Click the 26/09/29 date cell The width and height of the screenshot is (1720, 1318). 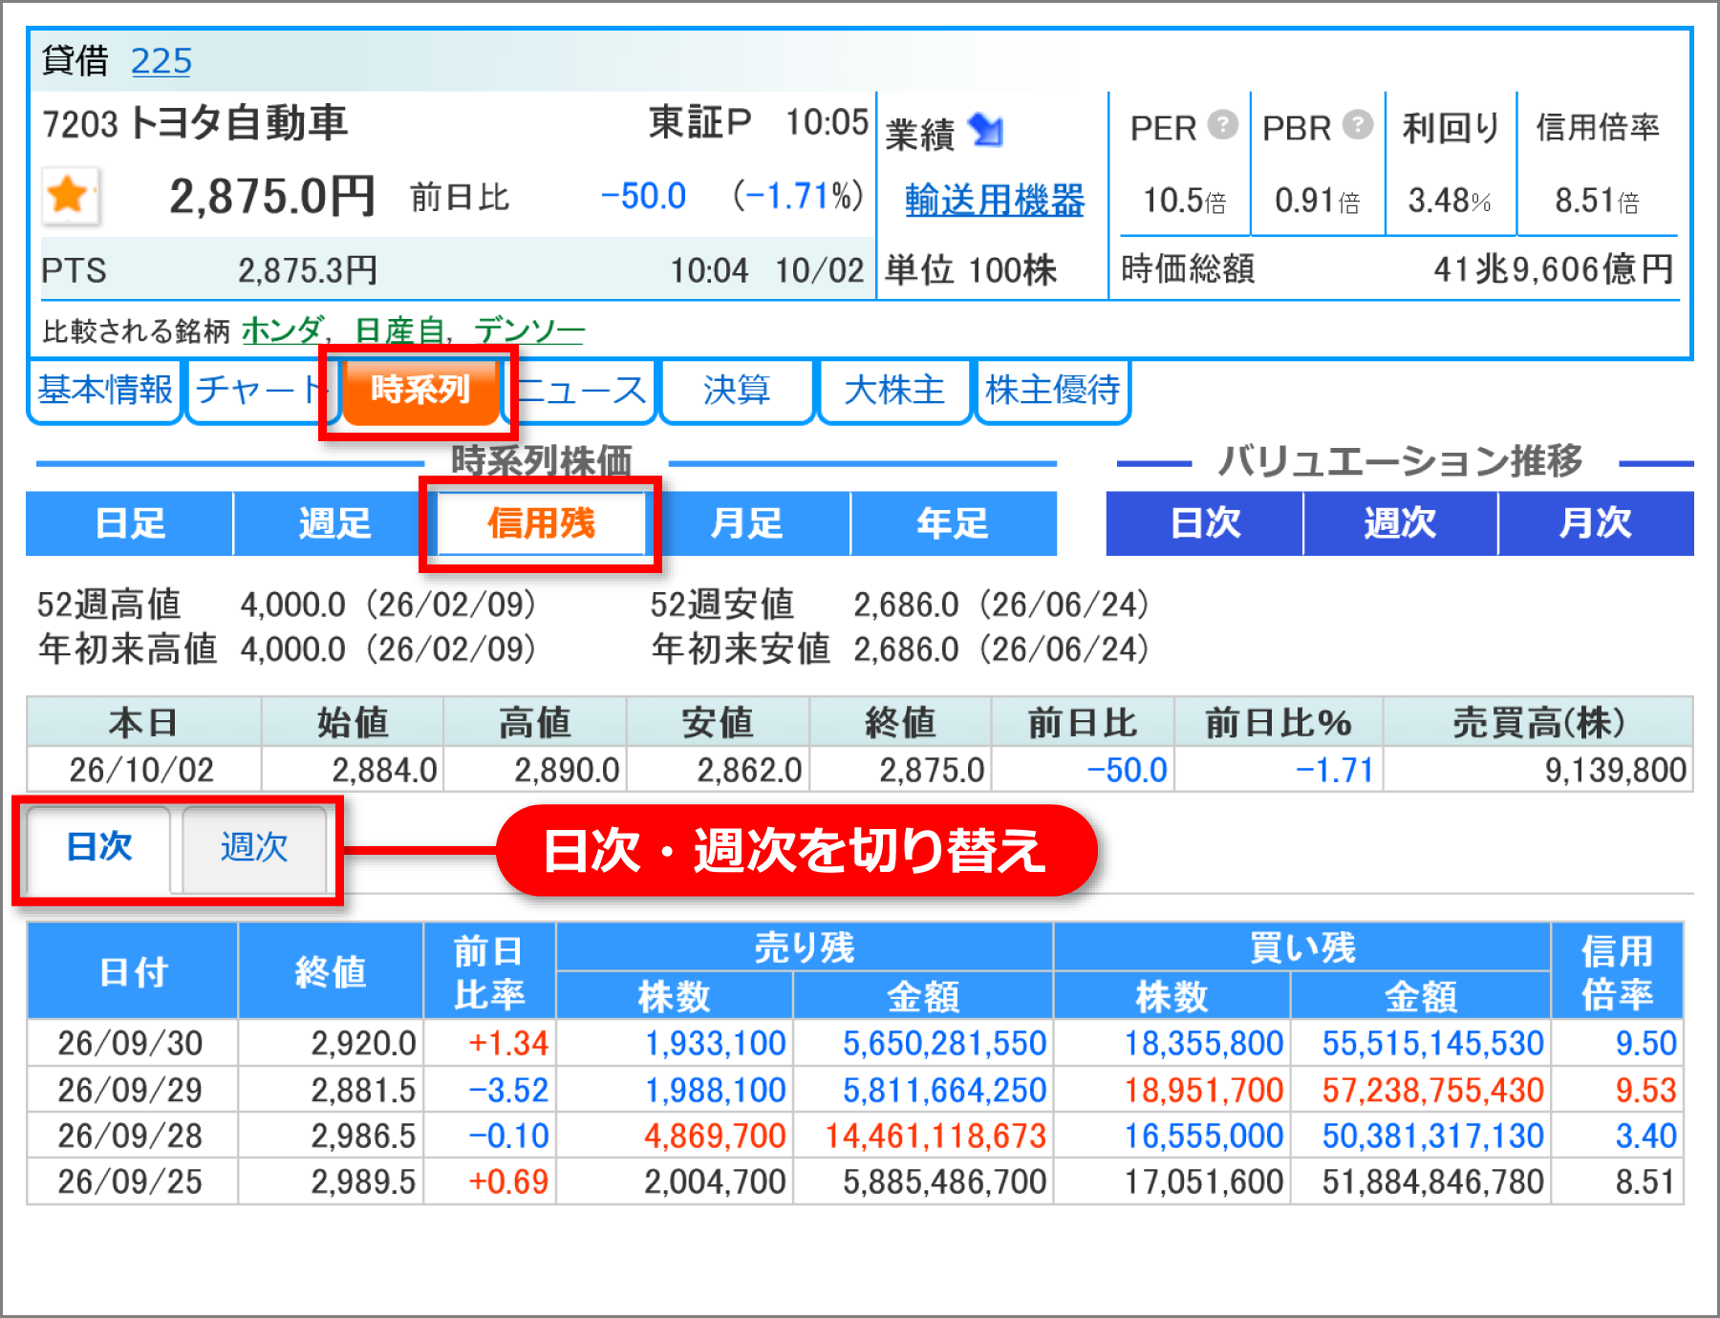tap(131, 1090)
